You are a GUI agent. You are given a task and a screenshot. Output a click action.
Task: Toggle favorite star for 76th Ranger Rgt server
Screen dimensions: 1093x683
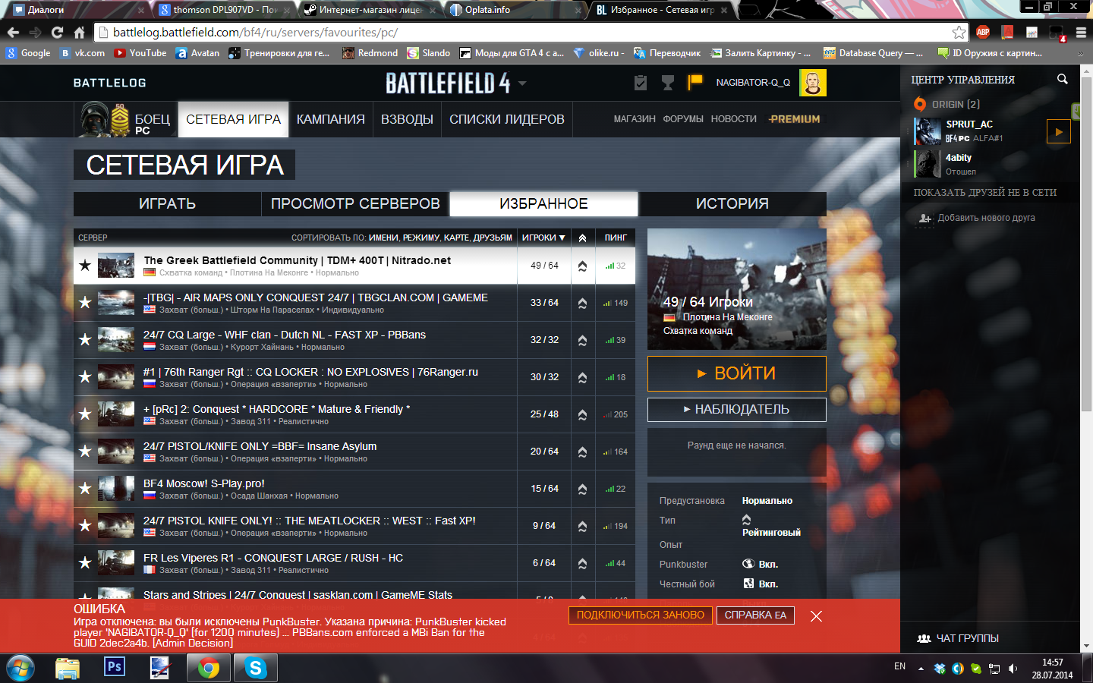pyautogui.click(x=85, y=376)
